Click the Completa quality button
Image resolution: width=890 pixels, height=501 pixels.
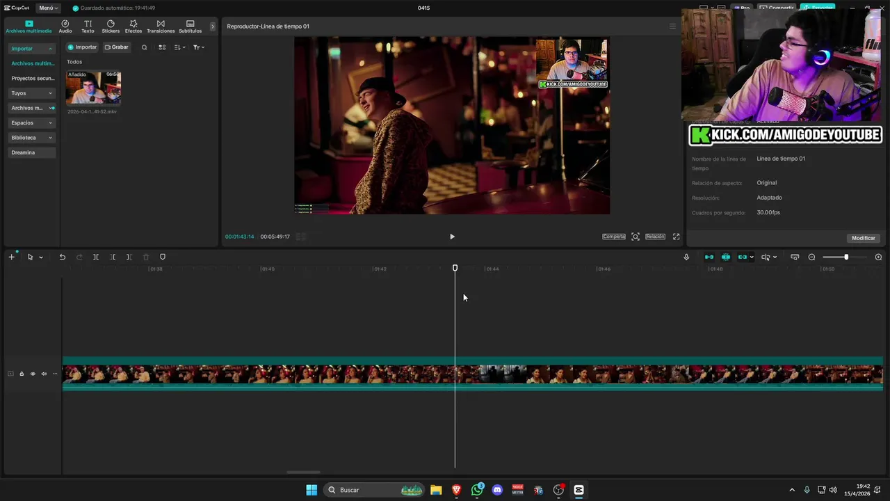pos(614,237)
